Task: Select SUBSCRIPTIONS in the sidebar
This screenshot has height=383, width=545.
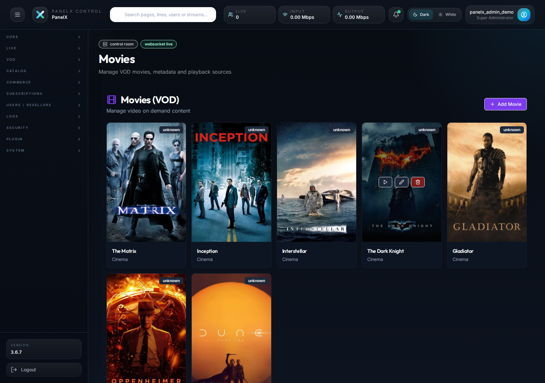Action: click(x=44, y=93)
